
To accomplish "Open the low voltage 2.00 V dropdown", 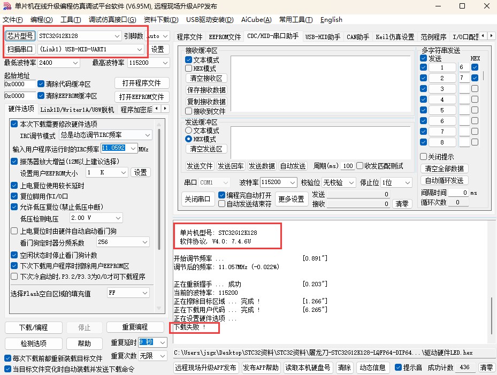I will click(118, 218).
